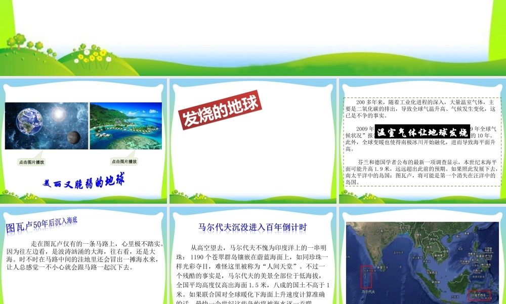Open the Earth and moon space image

tap(47, 126)
